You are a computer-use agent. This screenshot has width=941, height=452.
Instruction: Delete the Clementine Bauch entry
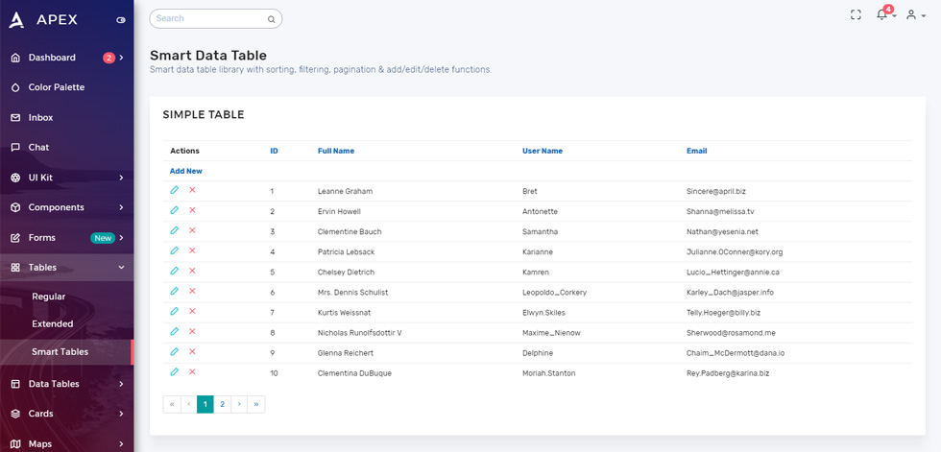(192, 230)
